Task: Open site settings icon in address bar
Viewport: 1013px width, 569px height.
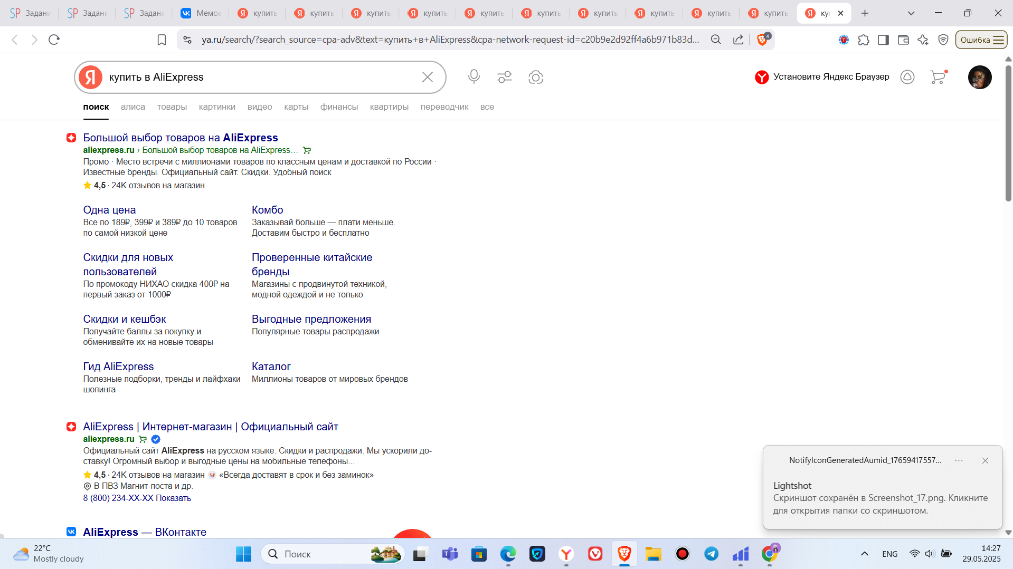Action: point(187,40)
